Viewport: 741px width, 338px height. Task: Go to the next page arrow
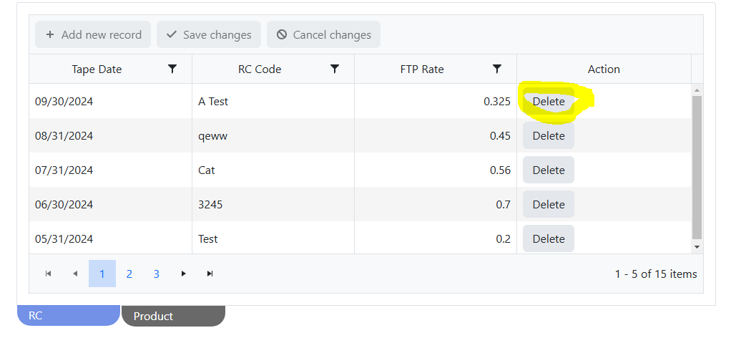pyautogui.click(x=184, y=274)
